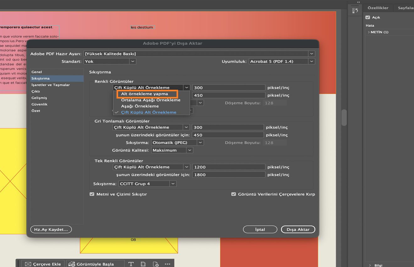Screen dimensions: 414x267
Task: Click Gri Tonlamalı 300 resolution field
Action: 228,127
